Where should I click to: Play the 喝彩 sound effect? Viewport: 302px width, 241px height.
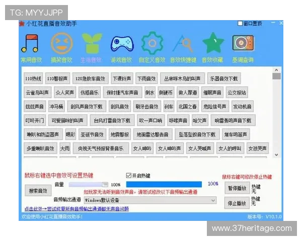[x=70, y=135]
